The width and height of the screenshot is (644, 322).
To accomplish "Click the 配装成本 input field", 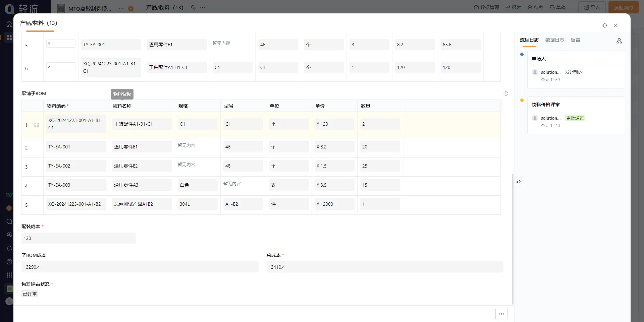I will [78, 238].
